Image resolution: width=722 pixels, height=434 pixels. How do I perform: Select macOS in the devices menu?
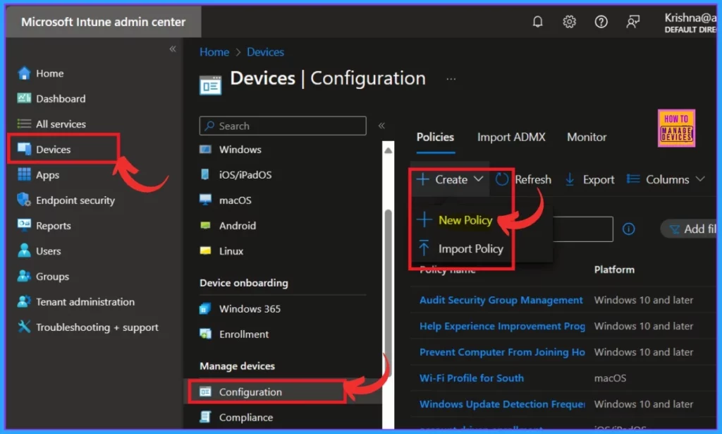[x=235, y=200]
